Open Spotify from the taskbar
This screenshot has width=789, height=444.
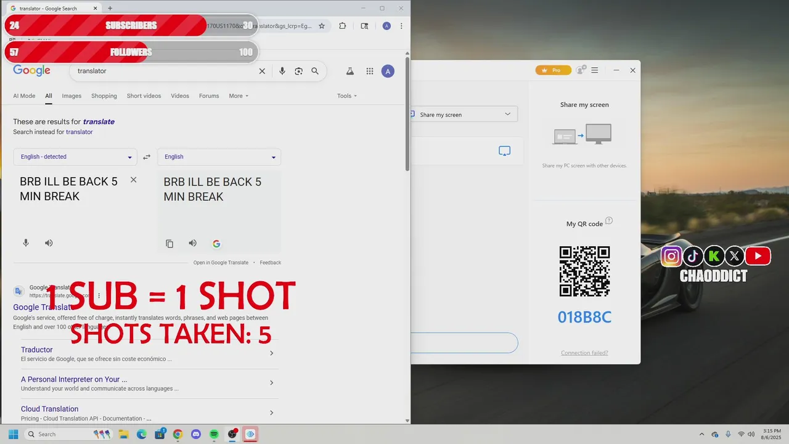(x=214, y=434)
